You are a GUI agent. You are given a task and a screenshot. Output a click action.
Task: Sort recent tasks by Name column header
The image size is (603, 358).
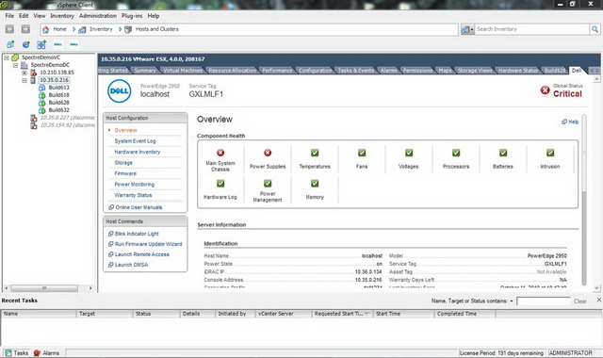tap(39, 314)
